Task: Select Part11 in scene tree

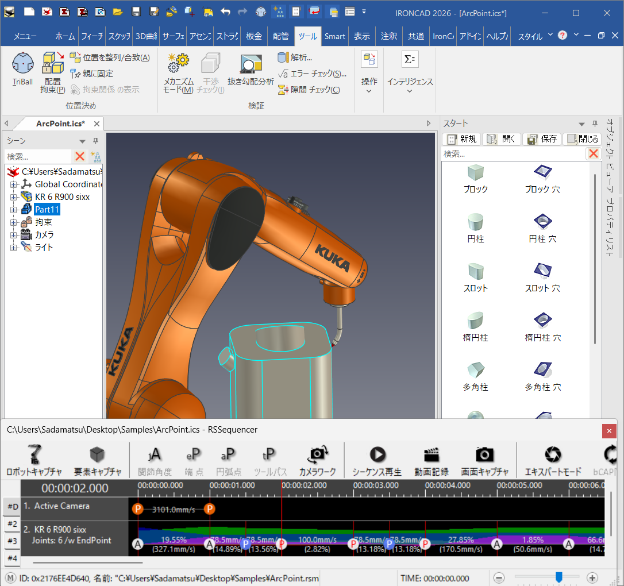Action: pos(47,209)
